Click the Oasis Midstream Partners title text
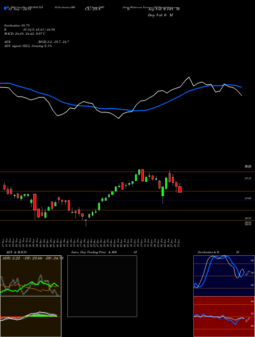Screen dimensions: 255x337 (150, 7)
